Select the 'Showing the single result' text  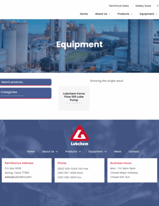tap(107, 81)
